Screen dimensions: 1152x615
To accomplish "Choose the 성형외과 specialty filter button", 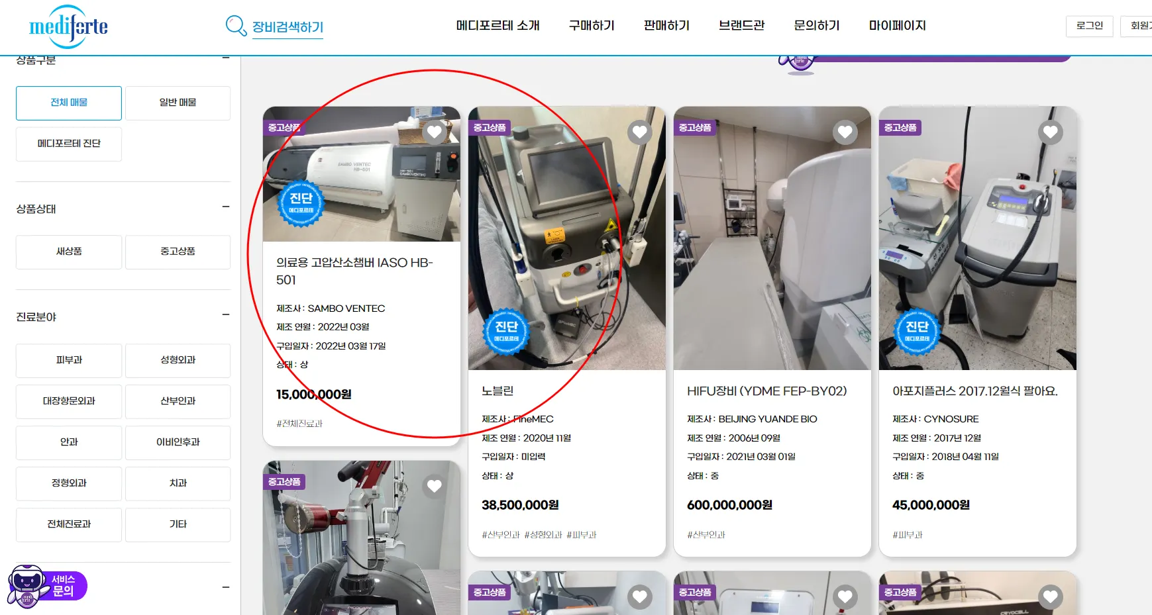I will [x=178, y=361].
